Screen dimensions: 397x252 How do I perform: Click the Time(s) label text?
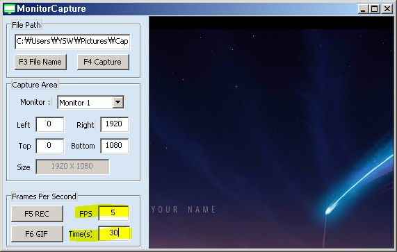pos(81,234)
